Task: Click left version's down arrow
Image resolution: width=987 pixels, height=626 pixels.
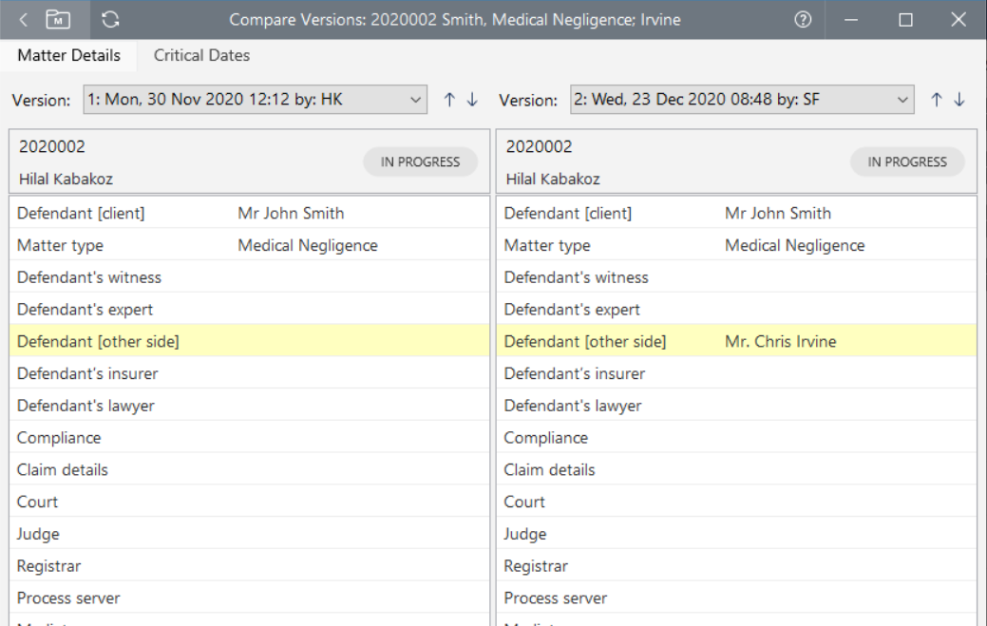Action: [472, 100]
